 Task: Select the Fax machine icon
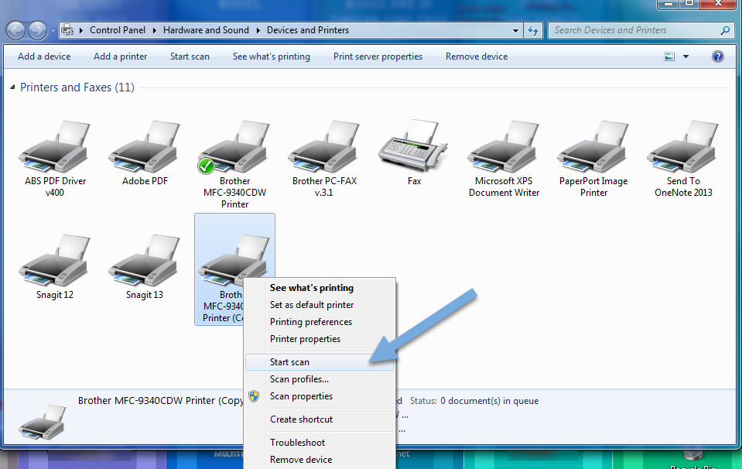413,146
